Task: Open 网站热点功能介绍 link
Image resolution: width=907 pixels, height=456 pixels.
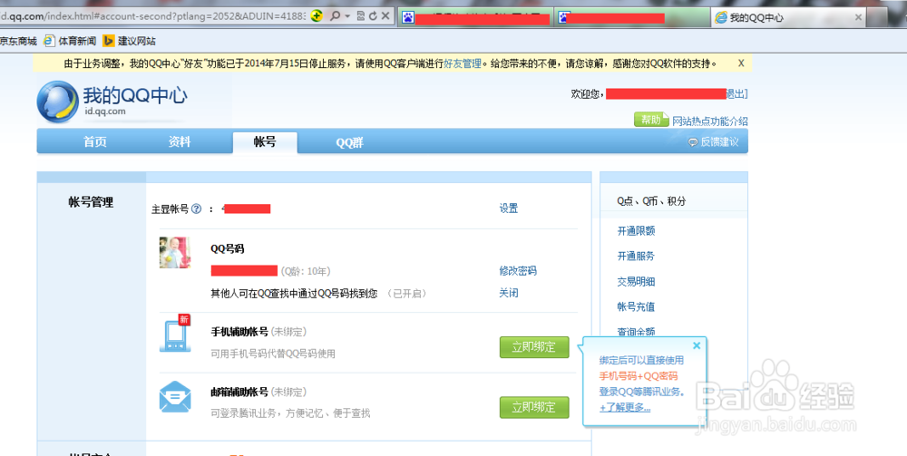Action: click(x=710, y=121)
